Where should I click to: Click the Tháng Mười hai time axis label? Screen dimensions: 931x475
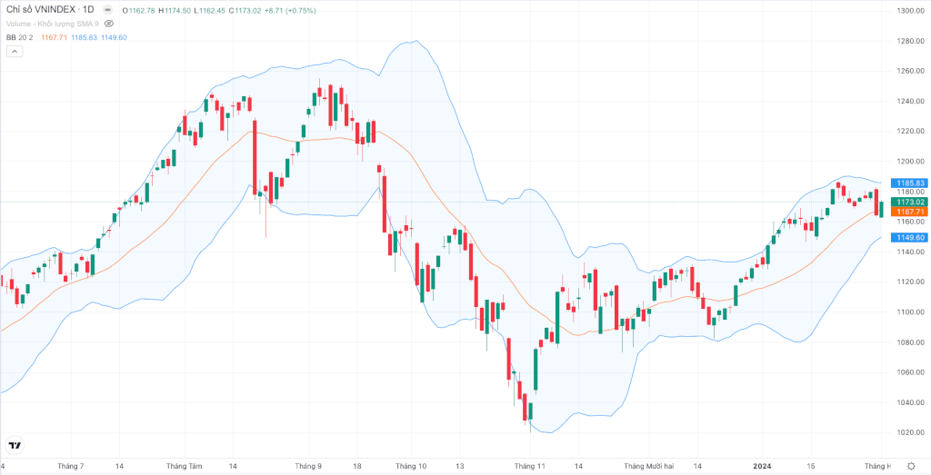tap(649, 466)
